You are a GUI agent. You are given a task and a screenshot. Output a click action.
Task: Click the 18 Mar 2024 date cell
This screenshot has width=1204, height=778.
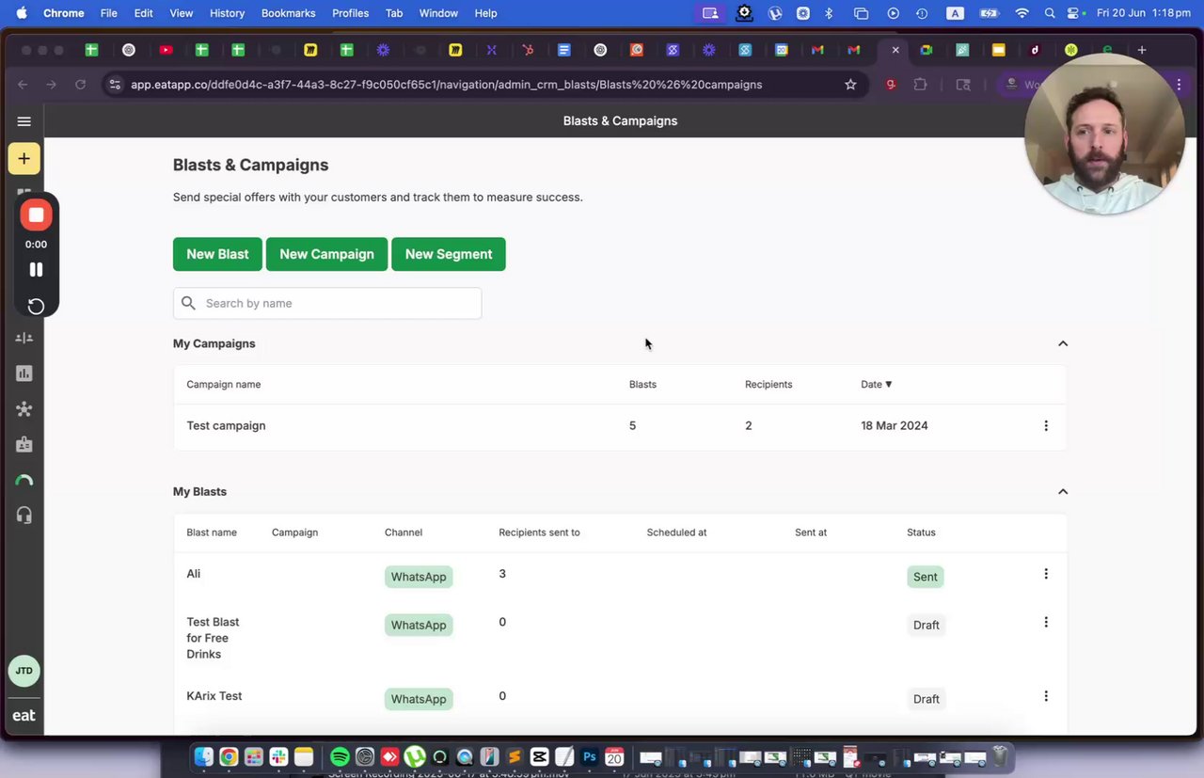pos(895,425)
